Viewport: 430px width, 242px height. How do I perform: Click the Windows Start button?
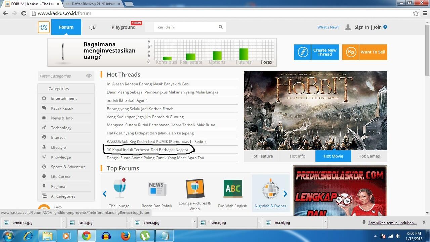(x=8, y=236)
